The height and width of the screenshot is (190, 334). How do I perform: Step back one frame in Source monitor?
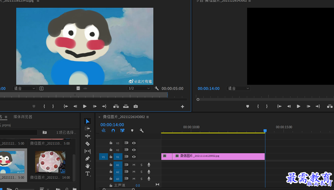[x=75, y=107]
